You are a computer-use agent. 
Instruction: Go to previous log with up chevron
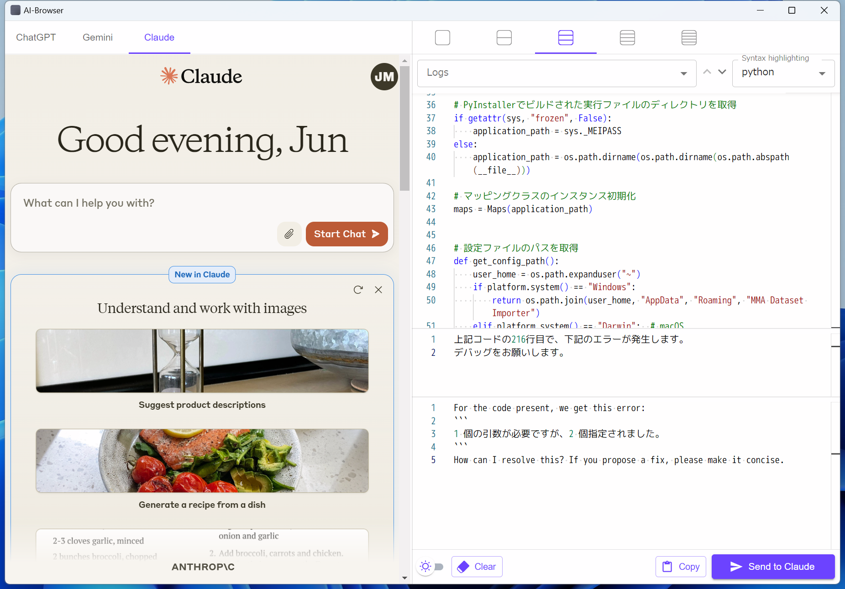pyautogui.click(x=707, y=72)
